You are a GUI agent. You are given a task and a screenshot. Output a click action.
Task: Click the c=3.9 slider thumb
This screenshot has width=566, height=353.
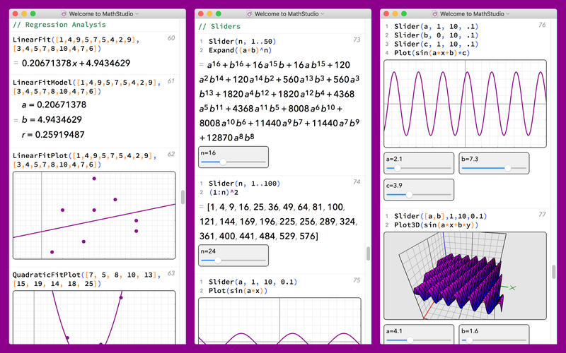(409, 195)
